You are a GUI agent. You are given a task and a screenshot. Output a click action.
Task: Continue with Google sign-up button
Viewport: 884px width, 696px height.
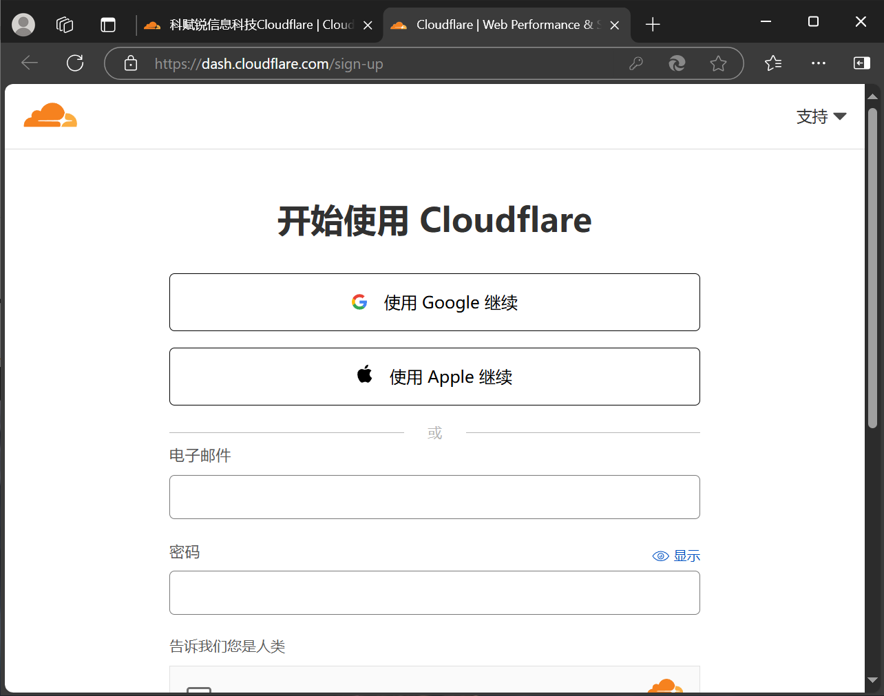tap(434, 302)
